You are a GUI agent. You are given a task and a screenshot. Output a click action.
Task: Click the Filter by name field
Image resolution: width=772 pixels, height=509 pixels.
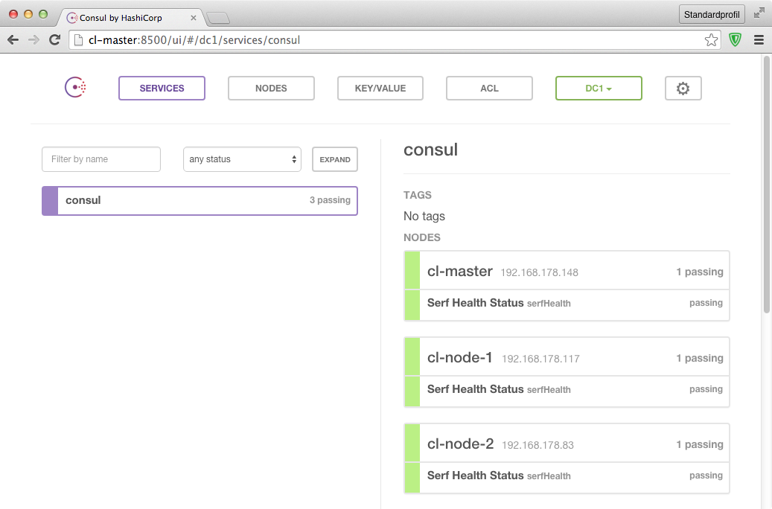(101, 159)
